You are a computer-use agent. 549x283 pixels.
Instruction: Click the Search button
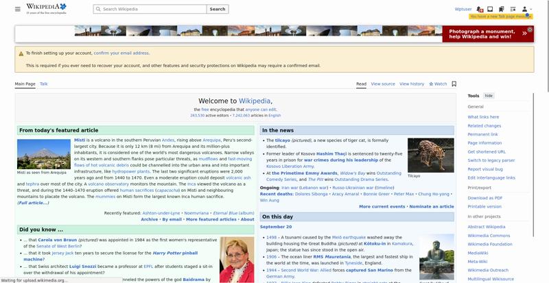pyautogui.click(x=218, y=9)
